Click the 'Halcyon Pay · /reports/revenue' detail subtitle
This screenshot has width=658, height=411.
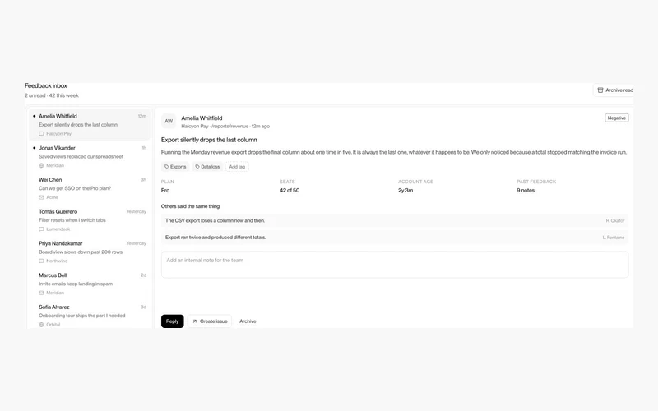tap(215, 127)
